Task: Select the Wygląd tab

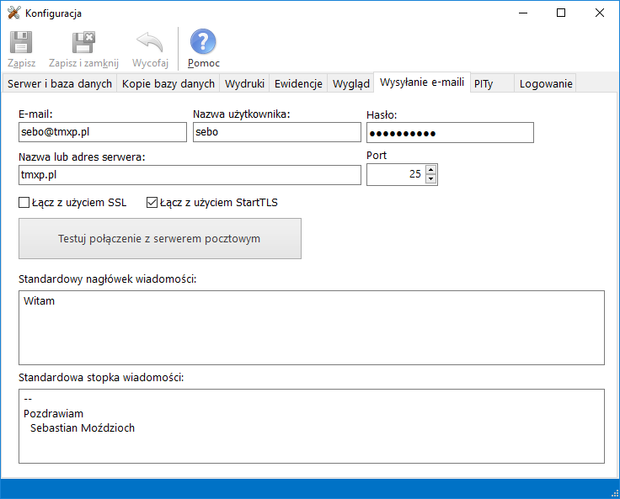Action: [x=350, y=84]
